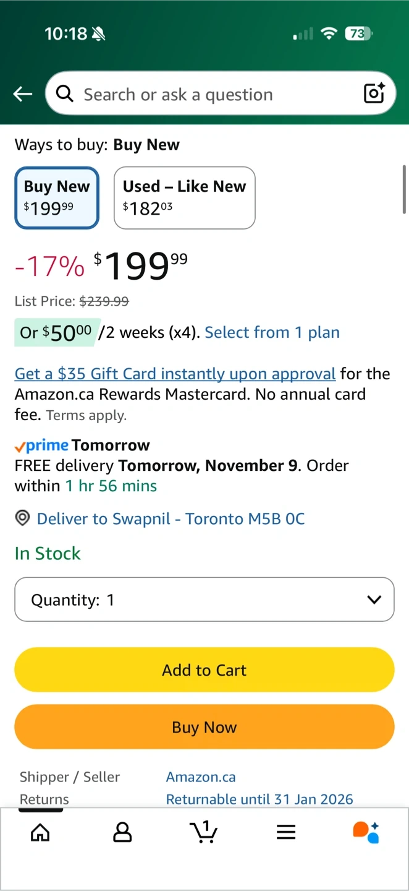
Task: Open the account profile icon
Action: click(122, 832)
